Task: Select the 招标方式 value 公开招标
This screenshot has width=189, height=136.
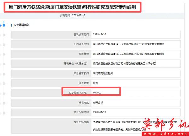Action: coord(98,102)
